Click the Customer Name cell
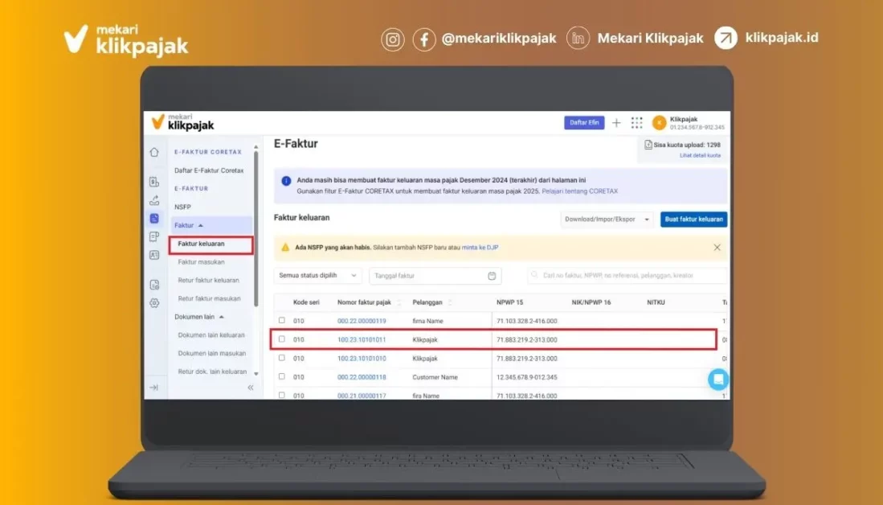883x505 pixels. pyautogui.click(x=435, y=377)
